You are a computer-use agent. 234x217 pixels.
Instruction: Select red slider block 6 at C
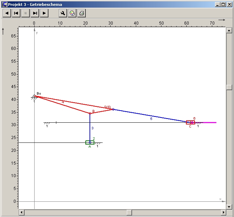[190, 122]
